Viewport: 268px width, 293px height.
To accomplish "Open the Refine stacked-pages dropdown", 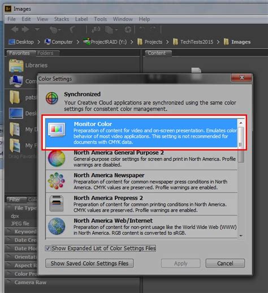I will 111,29.
